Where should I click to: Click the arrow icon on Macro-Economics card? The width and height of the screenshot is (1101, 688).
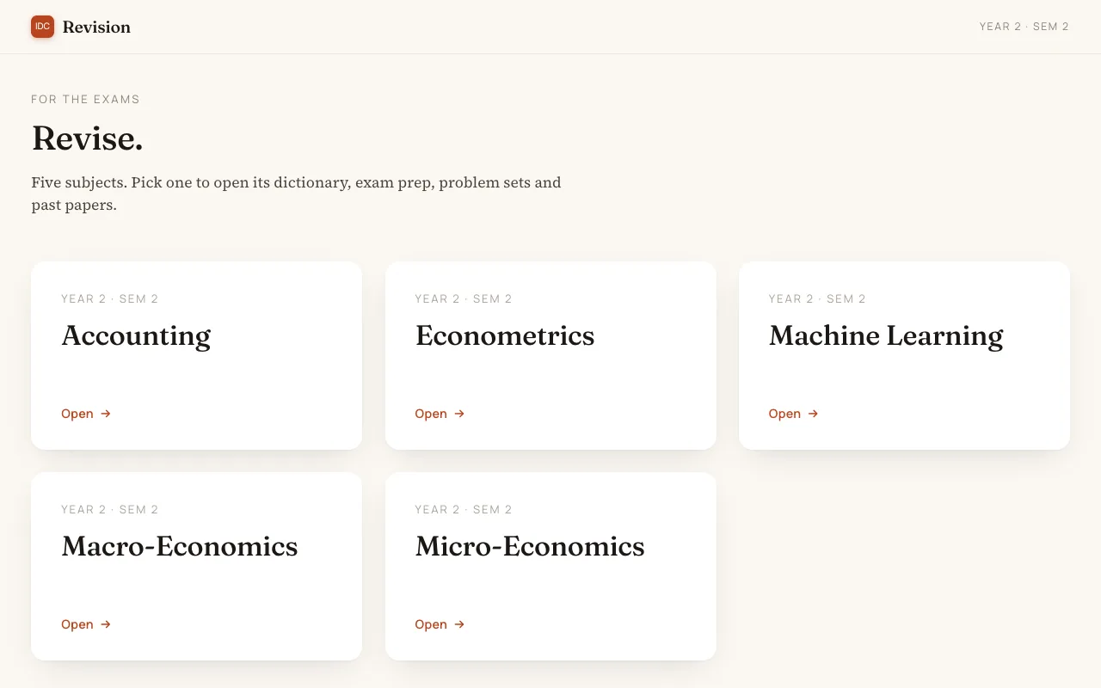106,624
